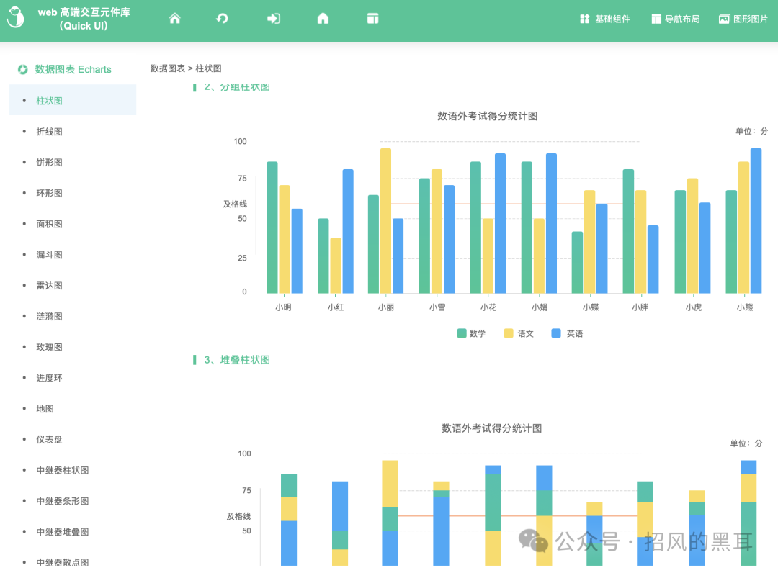The height and width of the screenshot is (573, 778).
Task: Click 小丽's tall yellow 语文 bar in grouped chart
Action: point(385,220)
